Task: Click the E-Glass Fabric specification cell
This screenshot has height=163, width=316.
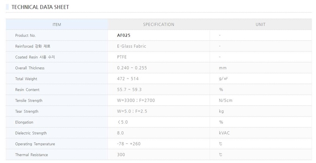Action: point(132,46)
